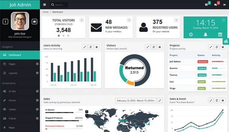Open the tasks icon with green badge
Screen dimensions: 229x132
[x=206, y=5]
